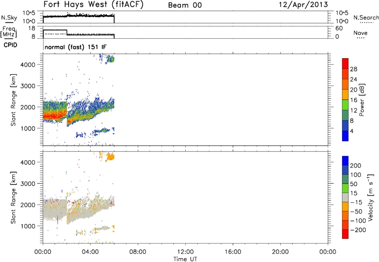
Task: Click the blue bottom segment of the power colorbar
Action: click(x=345, y=136)
